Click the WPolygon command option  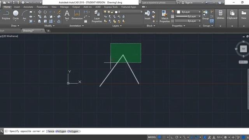pos(61,131)
